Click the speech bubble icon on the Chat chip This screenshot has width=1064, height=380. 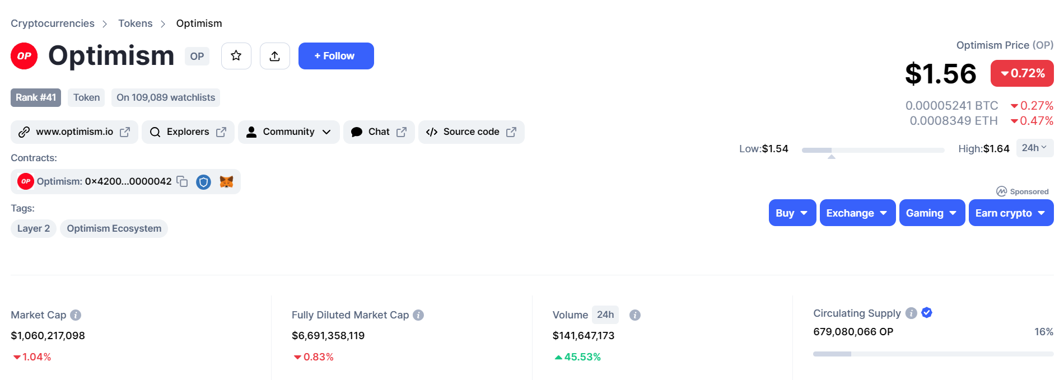(357, 132)
